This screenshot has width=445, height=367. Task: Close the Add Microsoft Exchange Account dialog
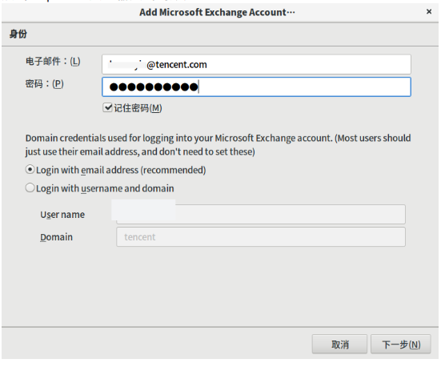pyautogui.click(x=429, y=12)
